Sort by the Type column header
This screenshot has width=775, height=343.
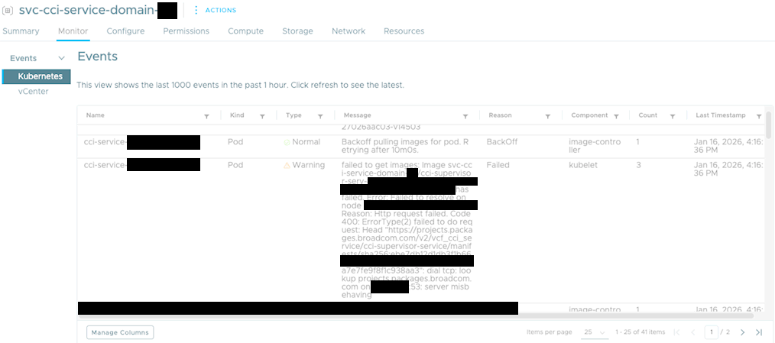[x=293, y=115]
